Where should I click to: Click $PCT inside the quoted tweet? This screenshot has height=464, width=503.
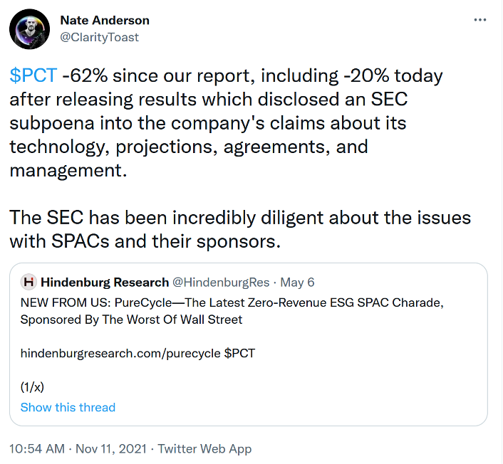(x=239, y=353)
